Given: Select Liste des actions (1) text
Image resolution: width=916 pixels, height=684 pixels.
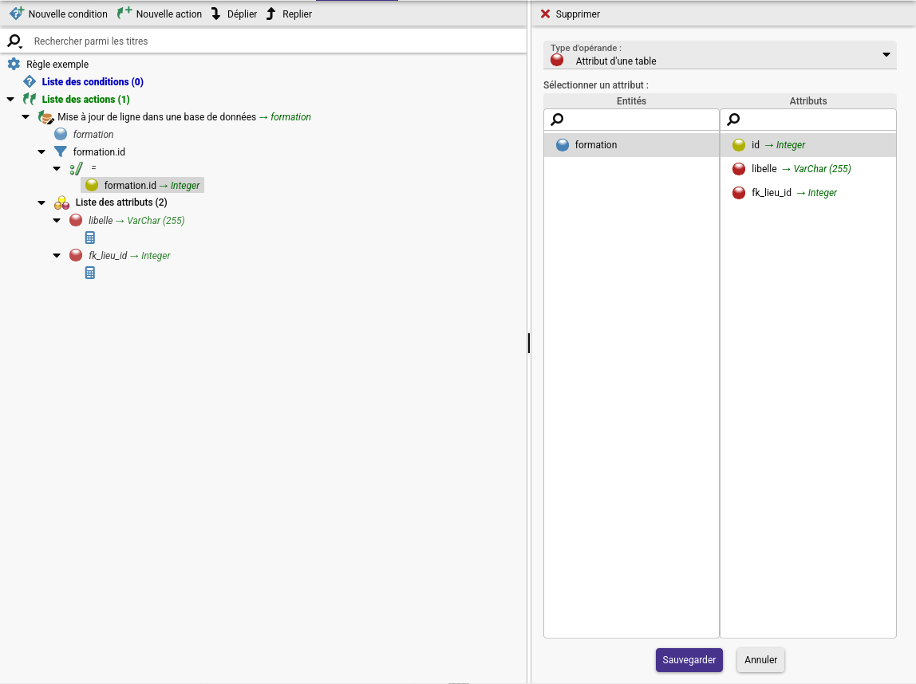Looking at the screenshot, I should 86,99.
